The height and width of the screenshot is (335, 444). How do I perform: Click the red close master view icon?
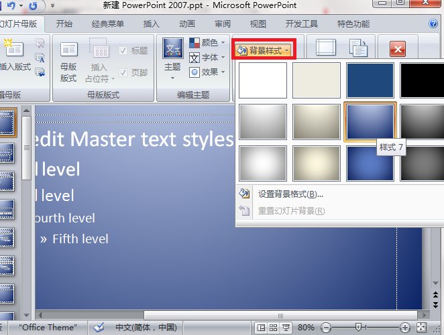[x=398, y=49]
